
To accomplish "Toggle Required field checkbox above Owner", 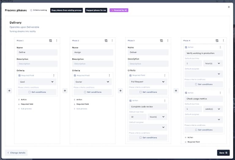I will click(x=75, y=75).
